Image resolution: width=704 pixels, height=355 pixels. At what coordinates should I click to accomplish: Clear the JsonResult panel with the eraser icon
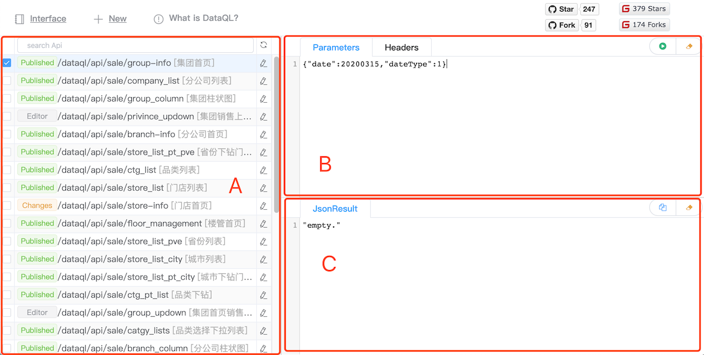[688, 207]
